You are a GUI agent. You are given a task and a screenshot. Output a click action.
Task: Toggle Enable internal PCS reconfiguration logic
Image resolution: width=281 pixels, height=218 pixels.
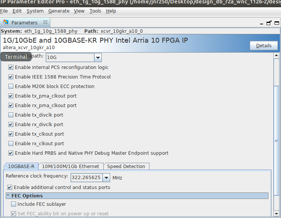point(11,67)
